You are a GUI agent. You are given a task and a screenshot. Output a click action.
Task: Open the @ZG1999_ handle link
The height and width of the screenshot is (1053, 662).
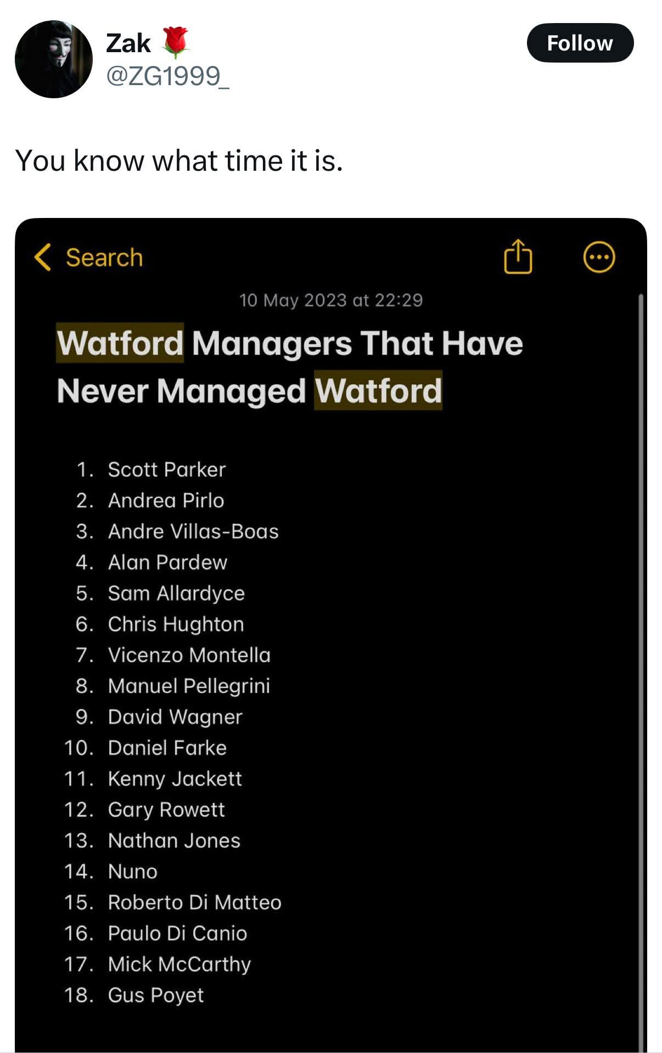coord(167,76)
